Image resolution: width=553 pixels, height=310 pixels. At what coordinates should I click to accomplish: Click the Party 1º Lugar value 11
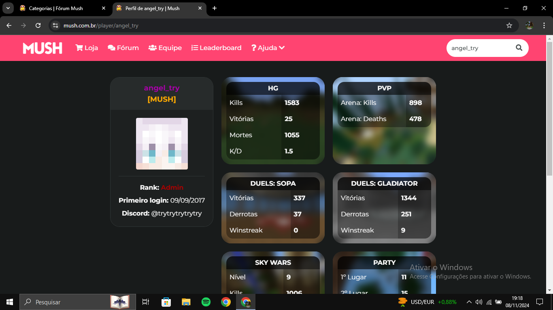pyautogui.click(x=404, y=277)
